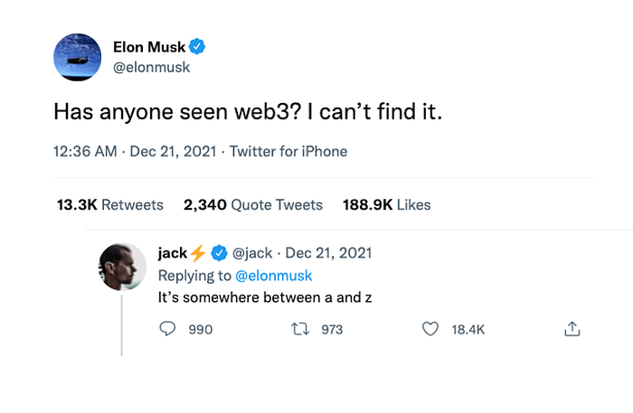633x413 pixels.
Task: Open the @elonmusk handle under the name
Action: point(151,67)
